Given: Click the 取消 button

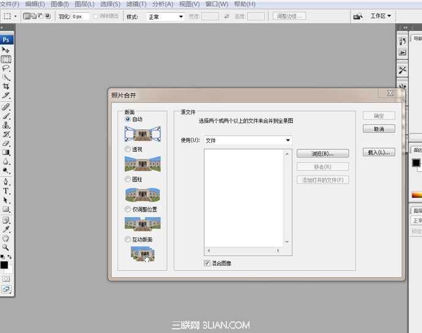Looking at the screenshot, I should [379, 129].
